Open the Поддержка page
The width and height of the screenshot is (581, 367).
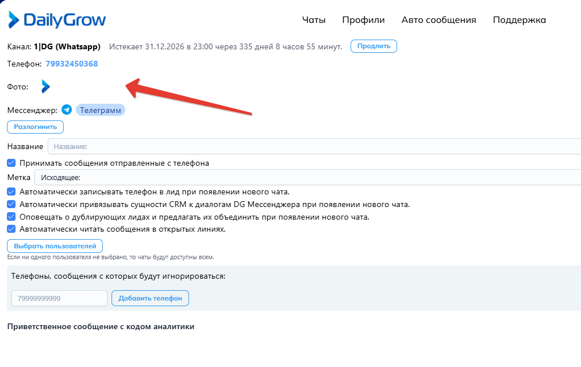pyautogui.click(x=519, y=20)
